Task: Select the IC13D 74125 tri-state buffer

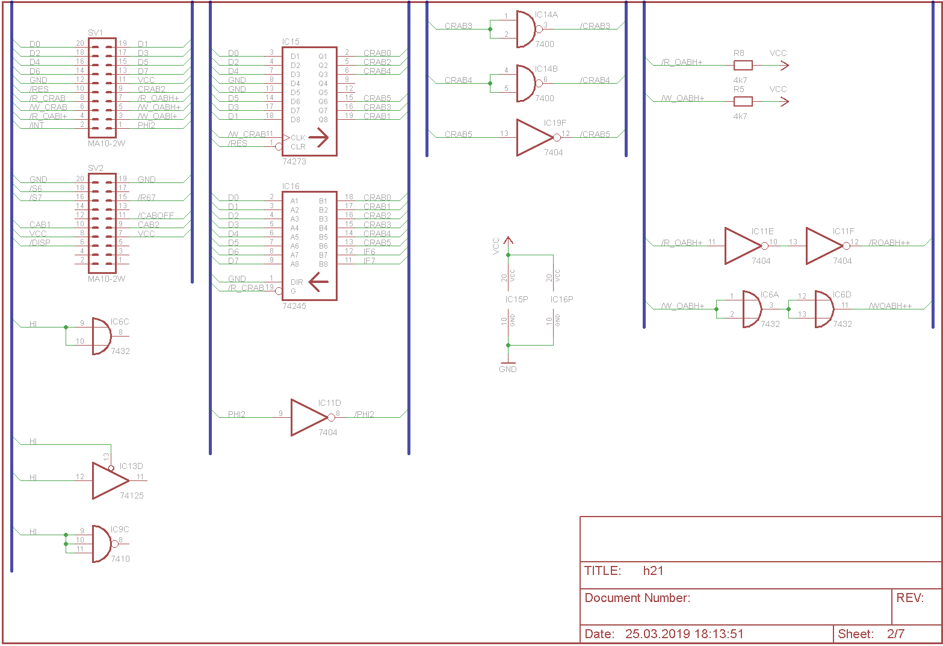Action: pyautogui.click(x=109, y=480)
